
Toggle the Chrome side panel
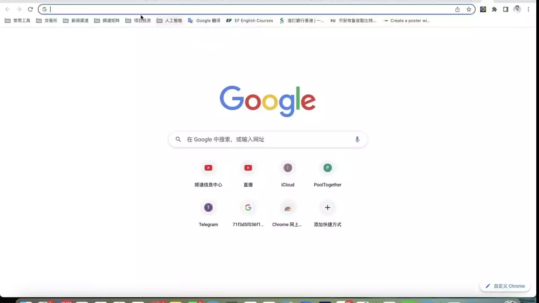[506, 9]
